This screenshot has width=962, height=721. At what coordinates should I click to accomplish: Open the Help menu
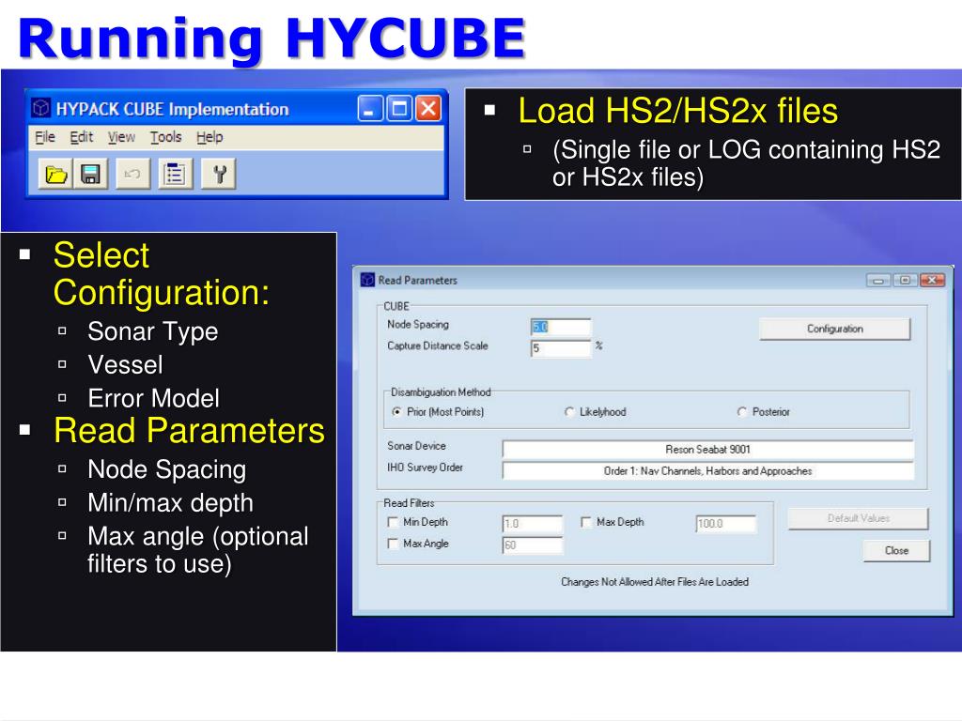tap(209, 137)
